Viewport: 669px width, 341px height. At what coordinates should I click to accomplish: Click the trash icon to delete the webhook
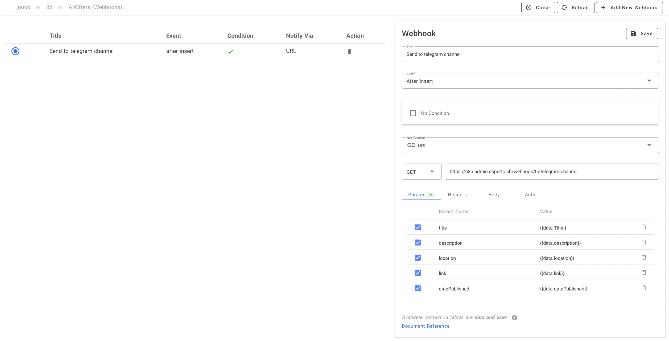(x=349, y=51)
